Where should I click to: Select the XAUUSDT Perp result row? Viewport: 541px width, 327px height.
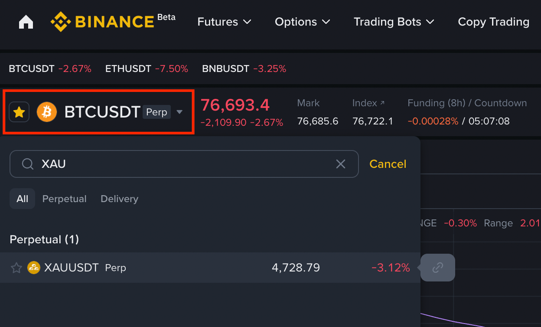(x=210, y=268)
